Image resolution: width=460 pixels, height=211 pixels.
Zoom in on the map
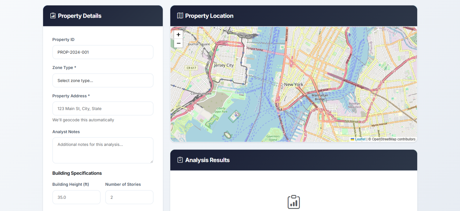tap(178, 35)
